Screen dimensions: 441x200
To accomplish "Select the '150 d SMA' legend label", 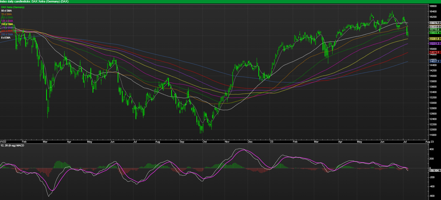I will (7, 24).
